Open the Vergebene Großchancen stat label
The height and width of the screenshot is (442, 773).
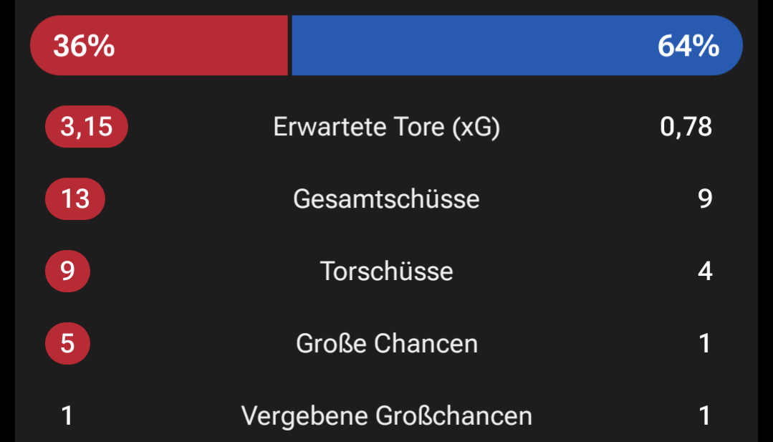pos(386,416)
